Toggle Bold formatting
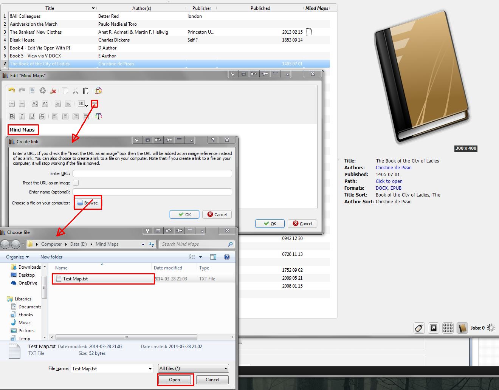Image resolution: width=499 pixels, height=390 pixels. click(12, 116)
